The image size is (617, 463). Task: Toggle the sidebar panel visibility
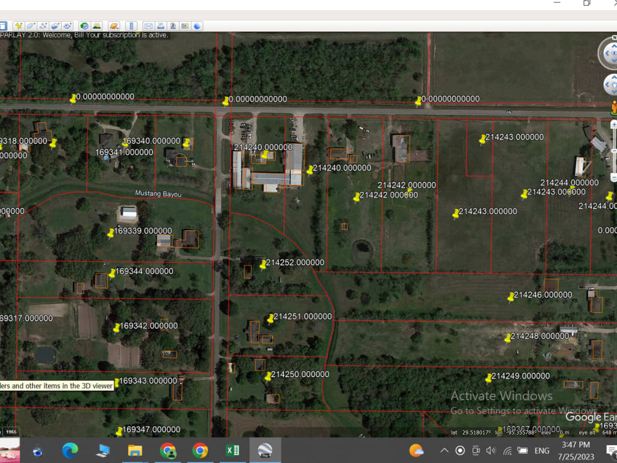(3, 26)
